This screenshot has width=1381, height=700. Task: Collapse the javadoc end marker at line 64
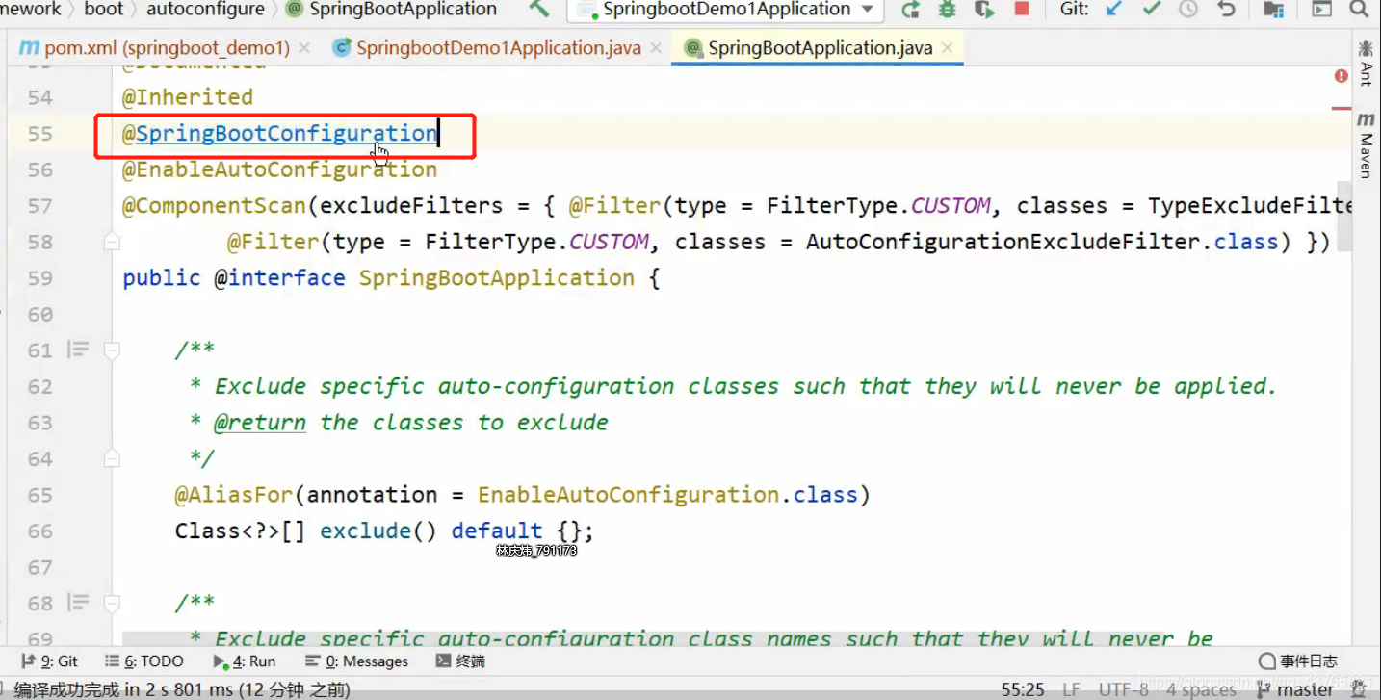(112, 458)
